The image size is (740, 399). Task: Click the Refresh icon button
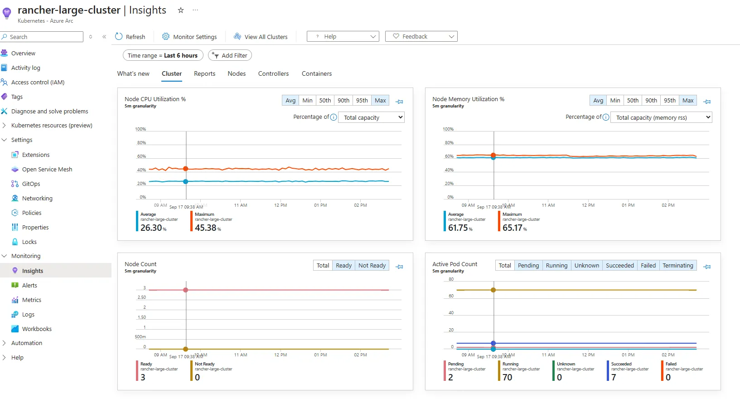coord(119,37)
